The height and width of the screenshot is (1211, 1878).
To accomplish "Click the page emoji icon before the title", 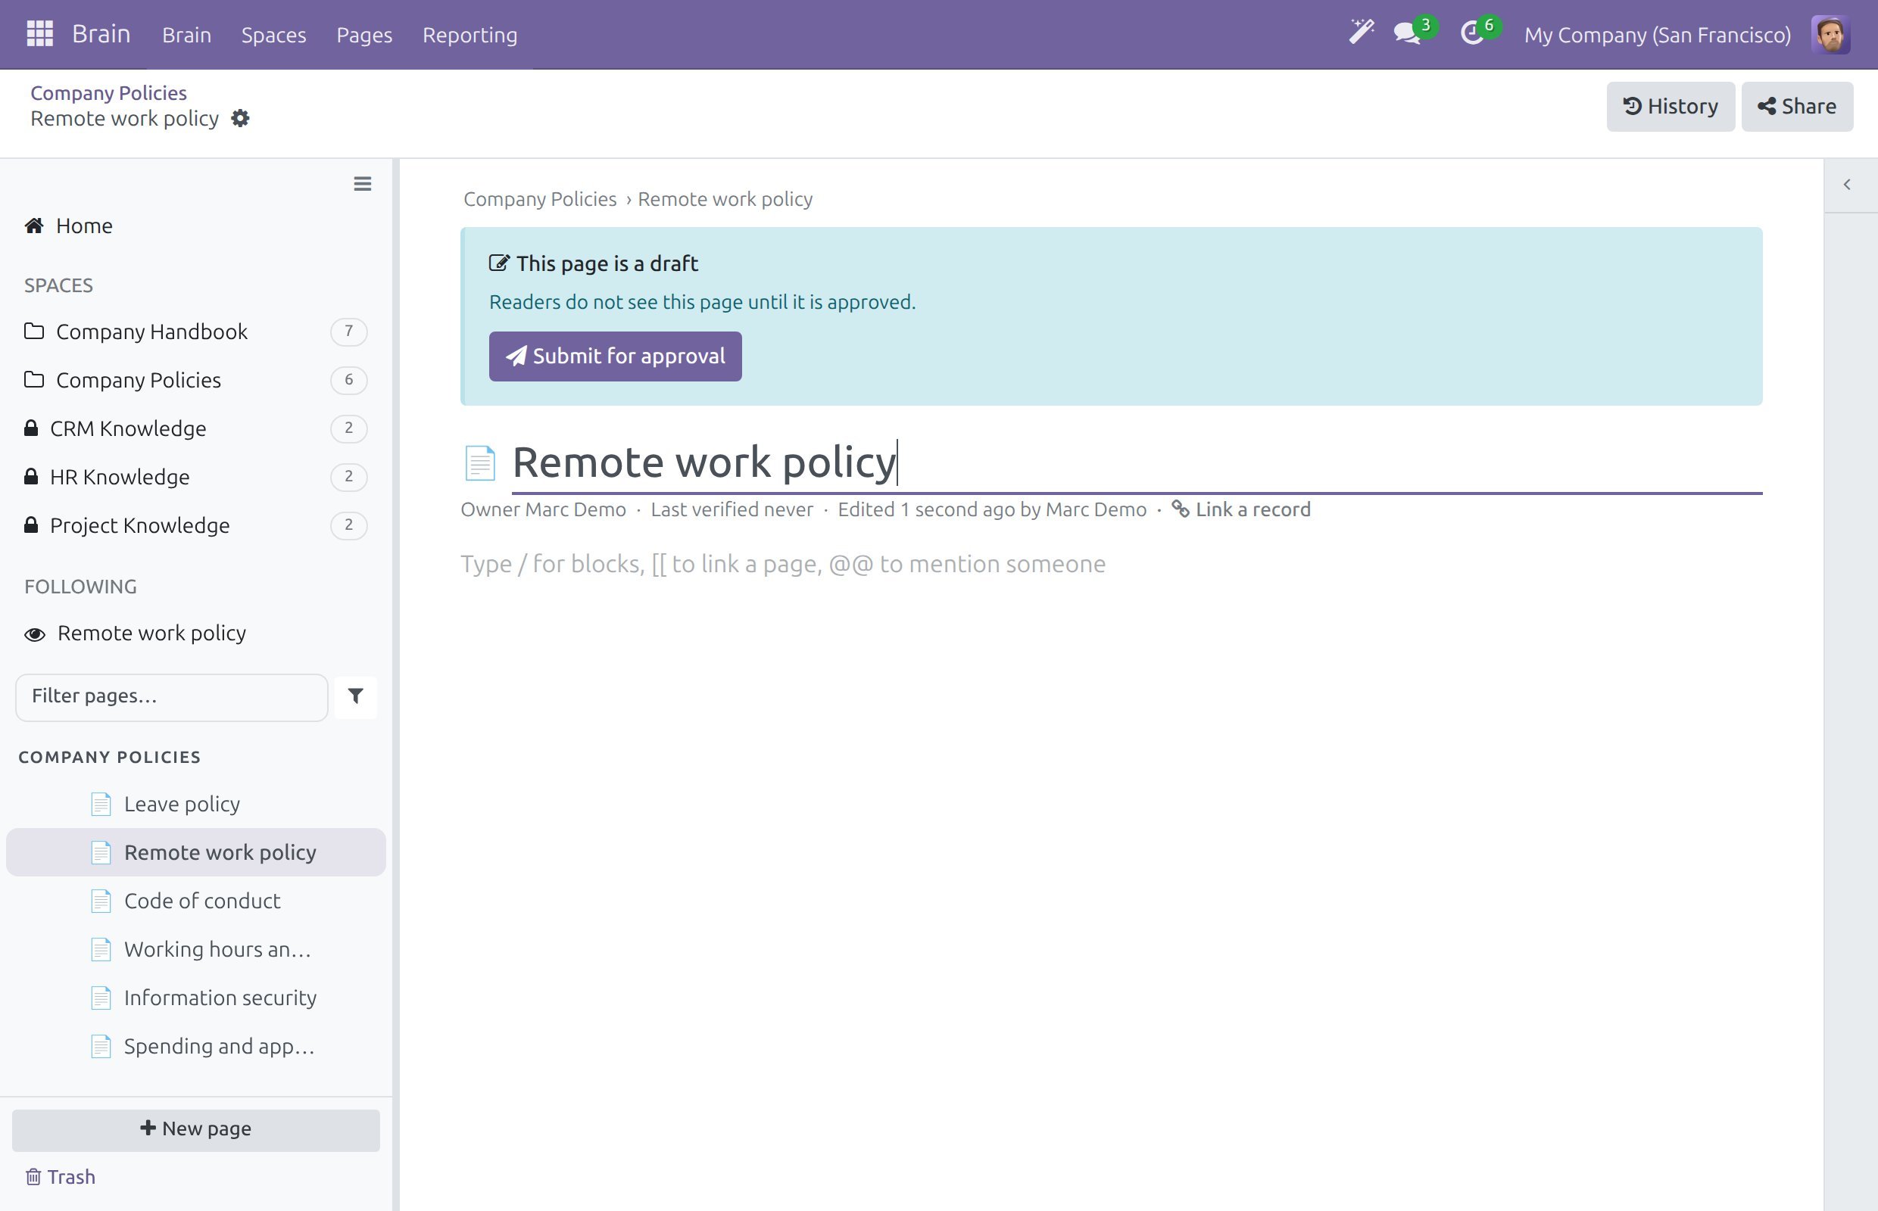I will (479, 462).
